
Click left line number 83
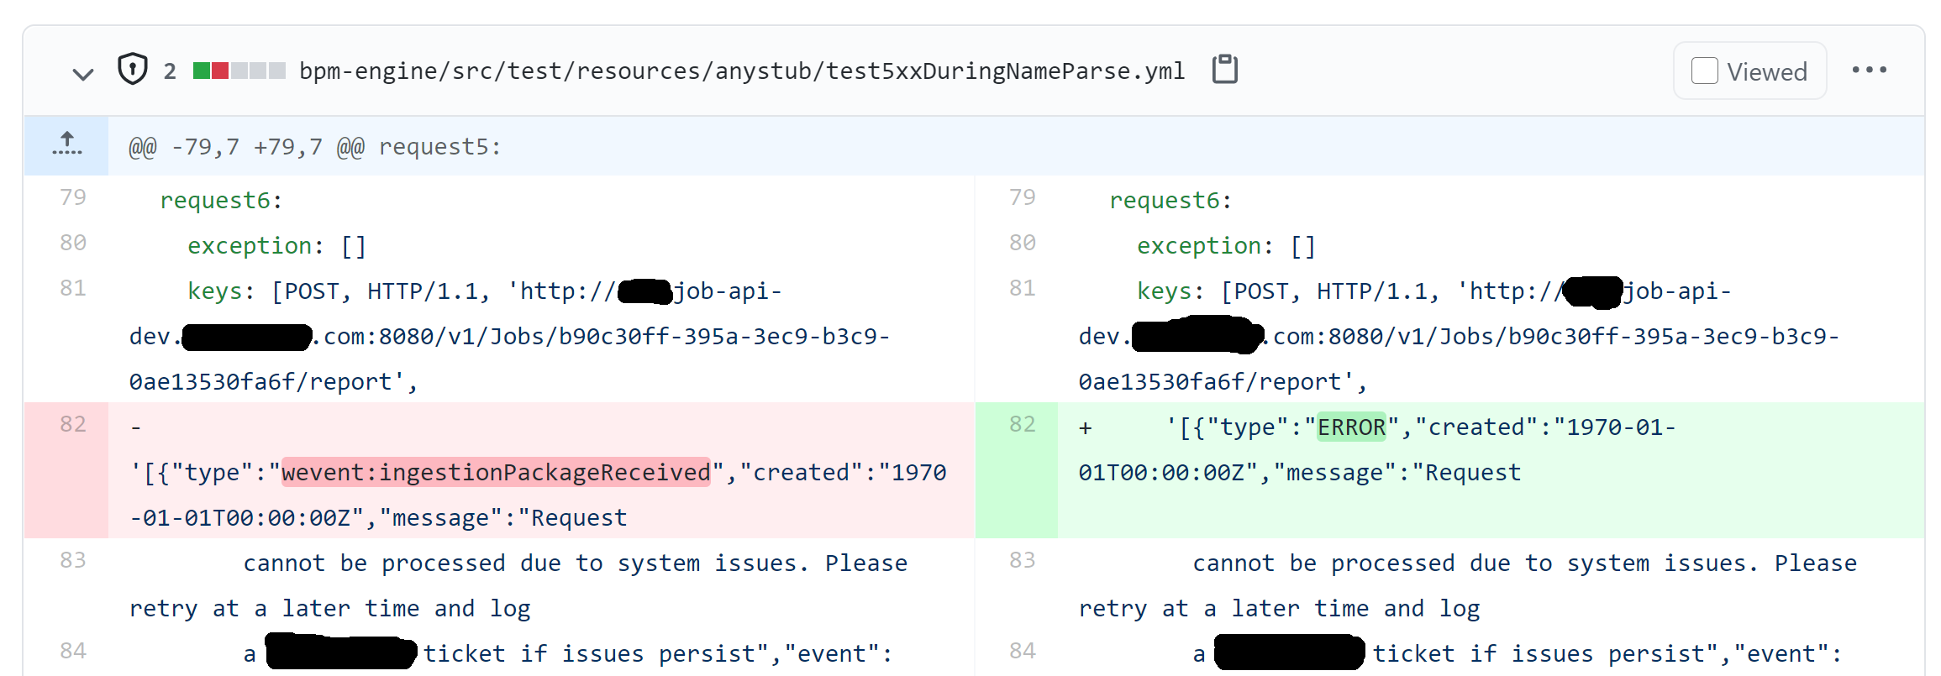tap(73, 560)
